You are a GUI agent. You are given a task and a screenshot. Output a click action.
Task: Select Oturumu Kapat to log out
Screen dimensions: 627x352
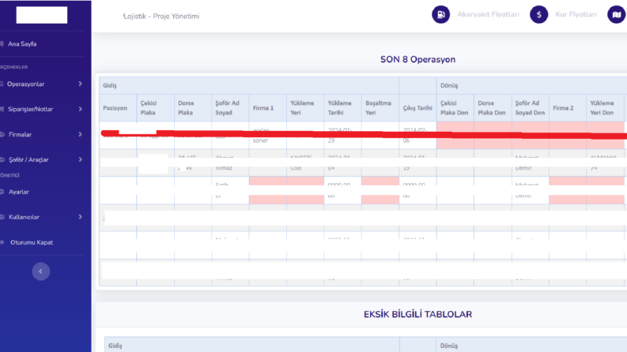[x=32, y=242]
